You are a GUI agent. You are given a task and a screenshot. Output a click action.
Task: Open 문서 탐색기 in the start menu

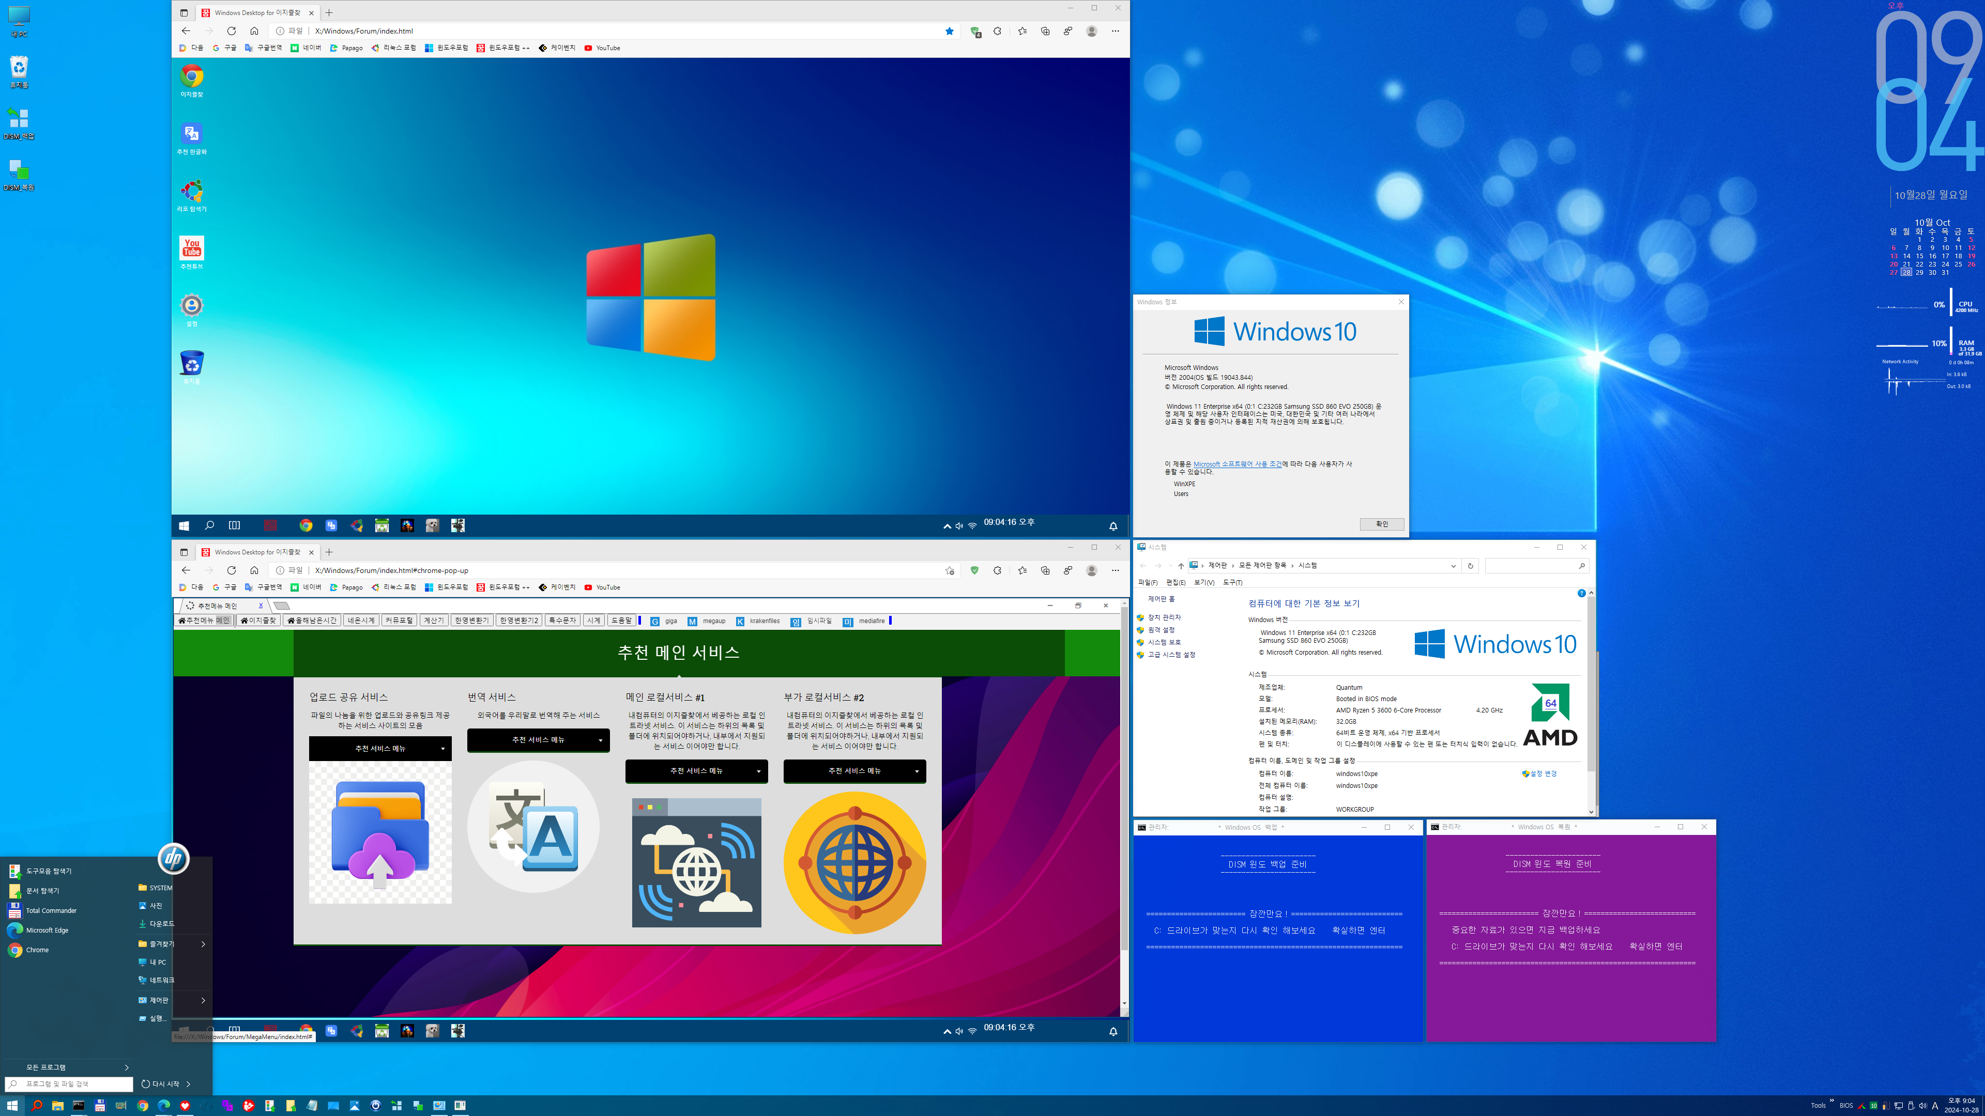click(x=34, y=890)
